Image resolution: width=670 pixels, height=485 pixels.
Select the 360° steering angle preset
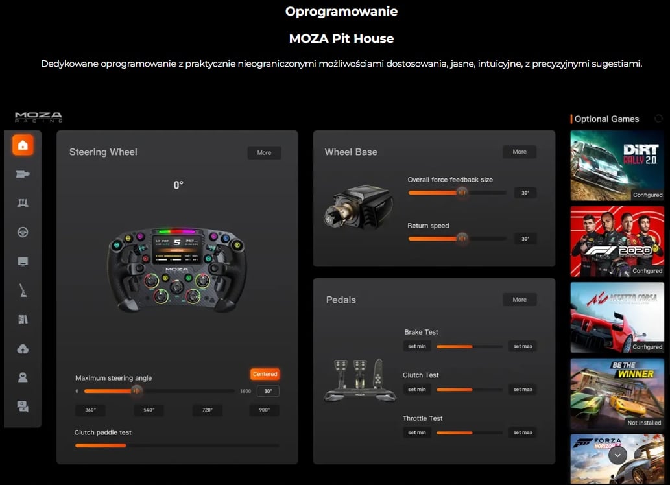(x=90, y=410)
